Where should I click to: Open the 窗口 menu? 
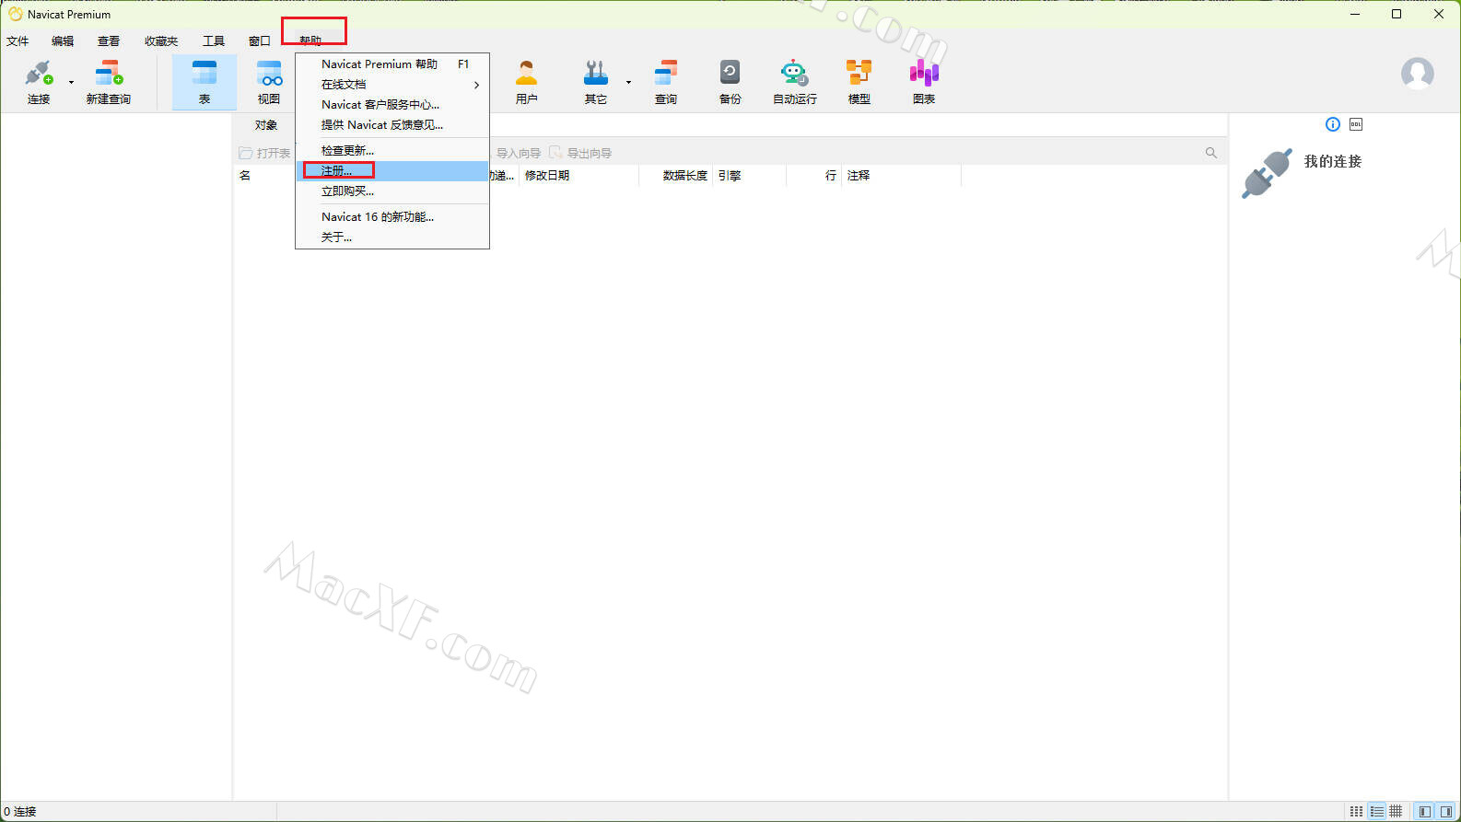pos(260,41)
